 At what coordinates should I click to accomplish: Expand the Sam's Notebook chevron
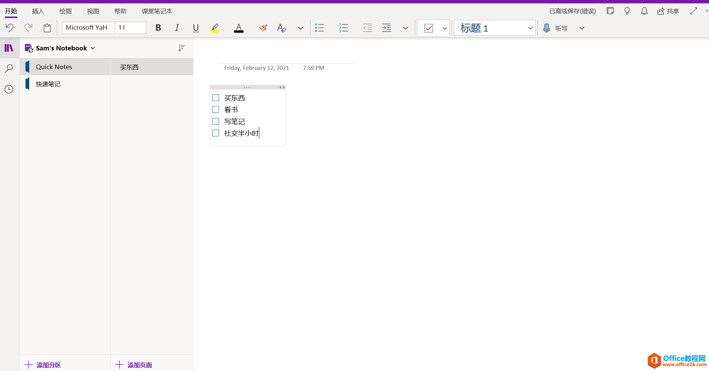coord(92,48)
